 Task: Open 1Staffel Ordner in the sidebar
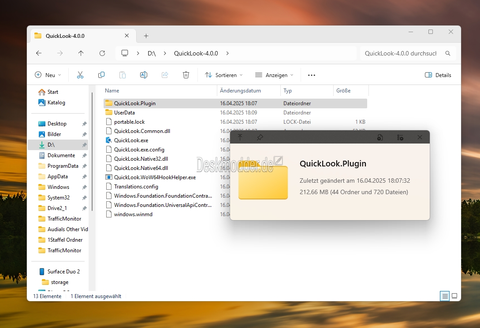(58, 240)
